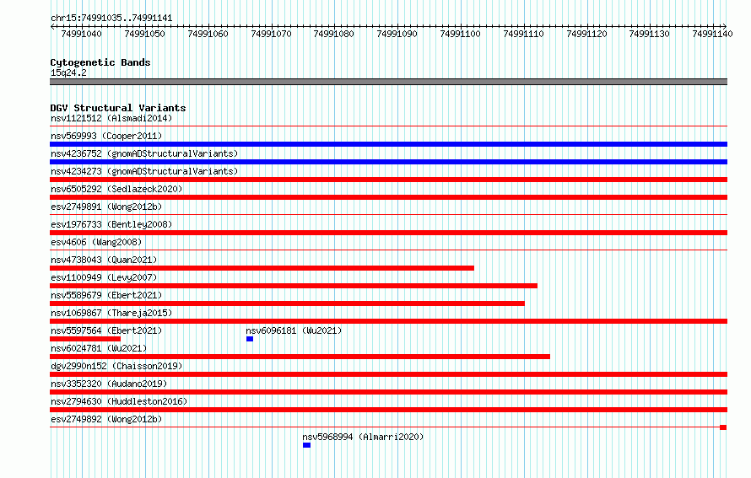751x478 pixels.
Task: Select the nsv4236752 (gnomADStructuralVariants) label
Action: point(144,153)
